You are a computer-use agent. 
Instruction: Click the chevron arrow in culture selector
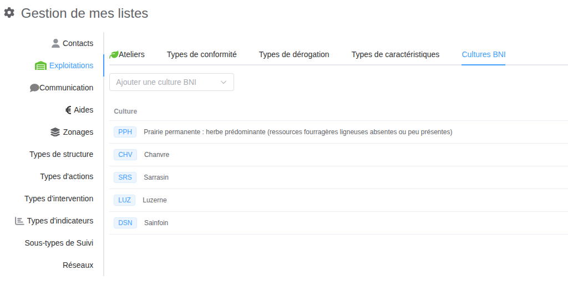(224, 82)
